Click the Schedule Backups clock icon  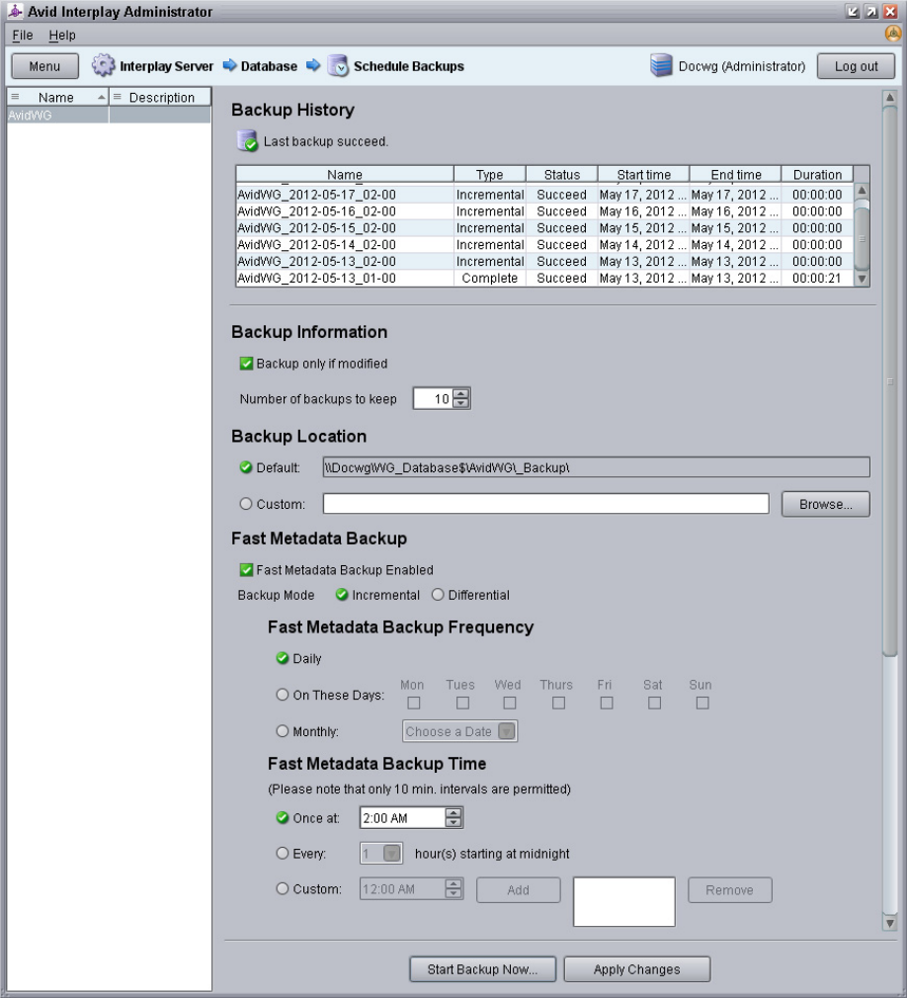338,65
